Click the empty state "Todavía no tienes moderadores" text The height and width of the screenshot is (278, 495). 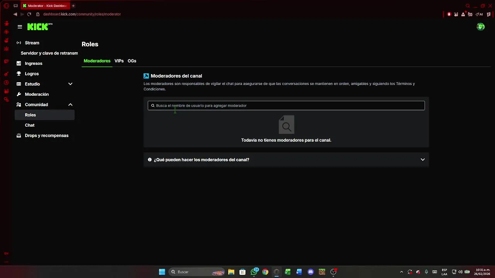pos(286,140)
